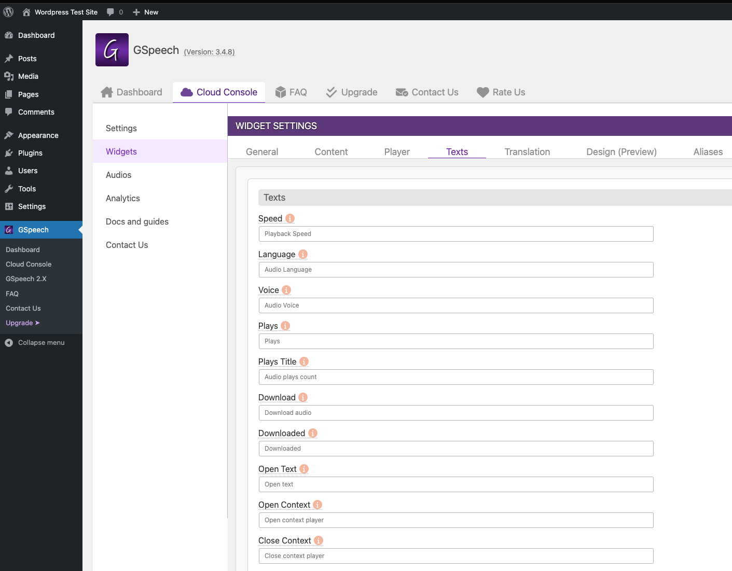The image size is (732, 571).
Task: Click the Wordpress Test Site link
Action: pyautogui.click(x=66, y=12)
